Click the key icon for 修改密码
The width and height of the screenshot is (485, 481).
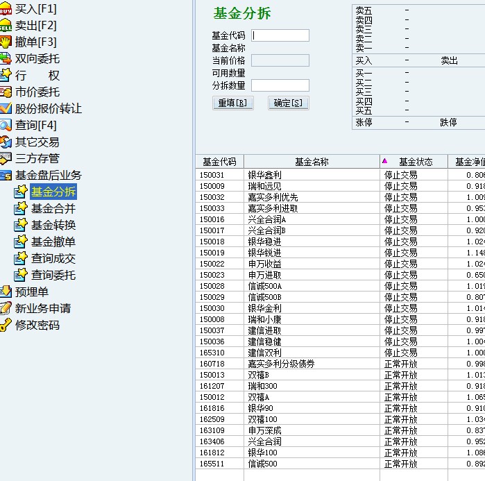[x=6, y=325]
